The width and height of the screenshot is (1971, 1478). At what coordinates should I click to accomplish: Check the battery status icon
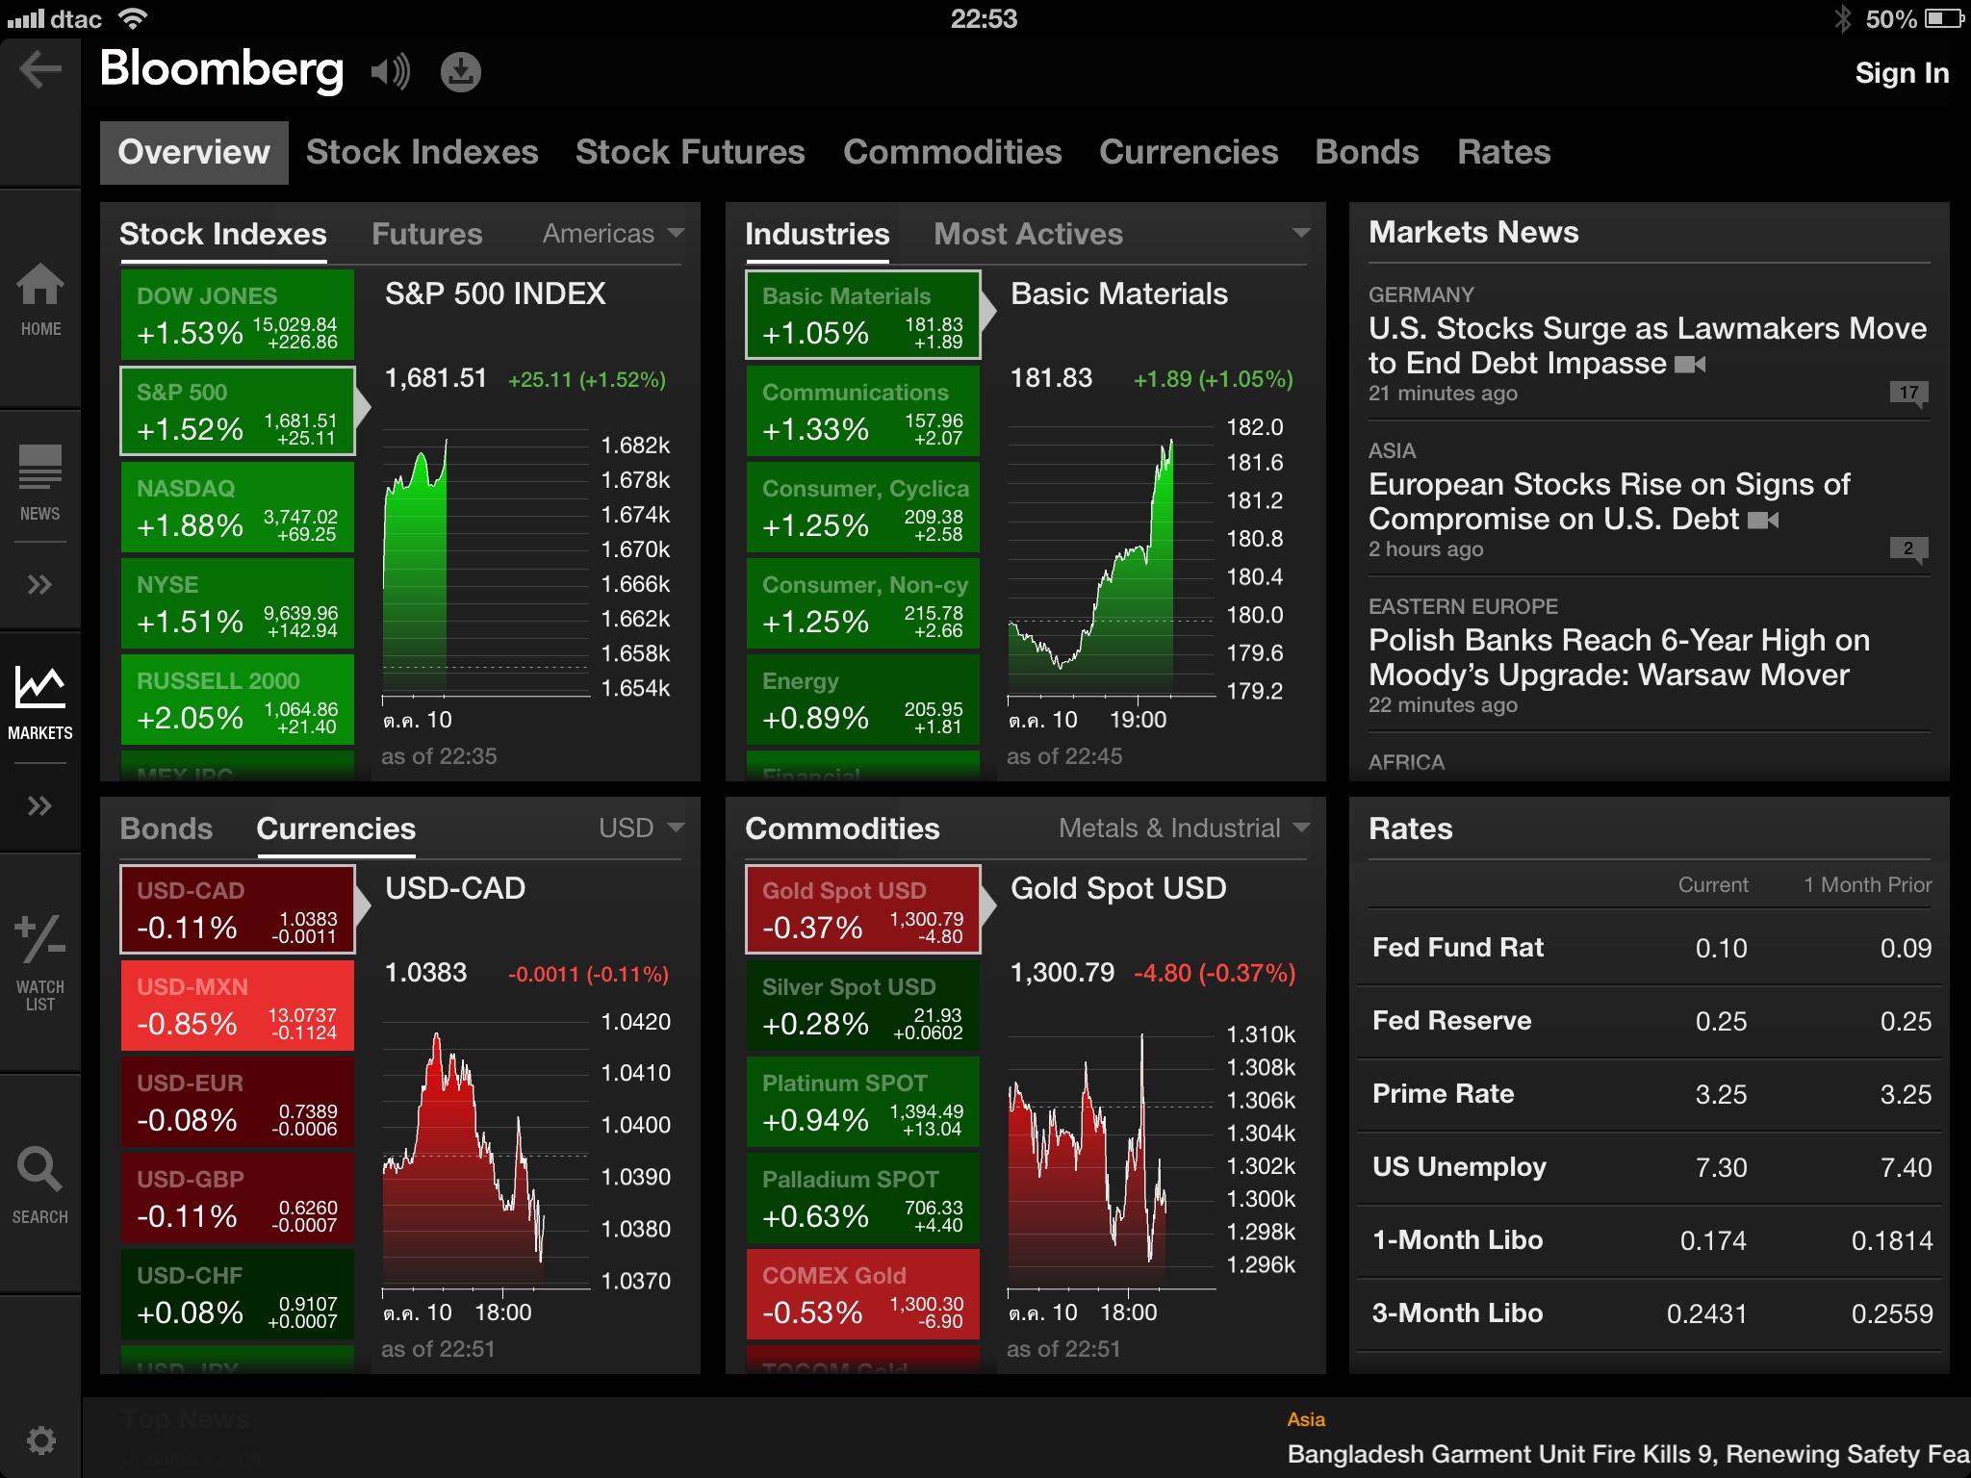1944,18
